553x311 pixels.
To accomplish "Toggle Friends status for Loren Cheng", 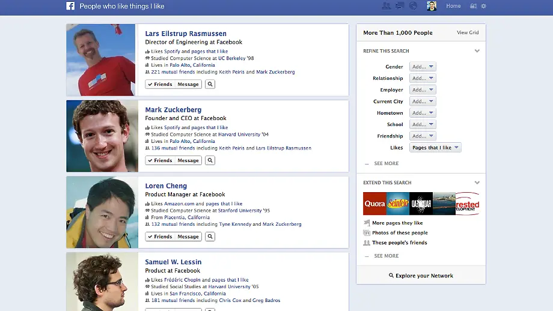I will click(160, 237).
